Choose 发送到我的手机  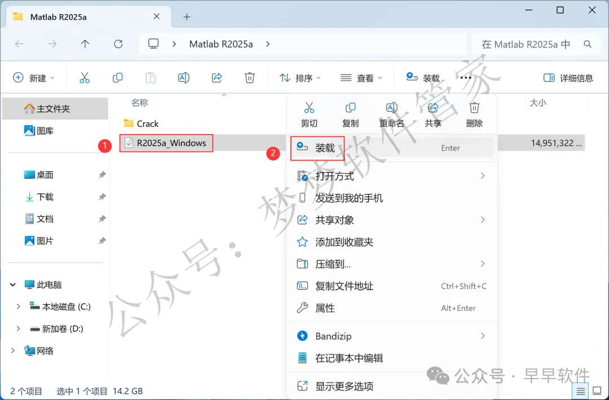392,198
